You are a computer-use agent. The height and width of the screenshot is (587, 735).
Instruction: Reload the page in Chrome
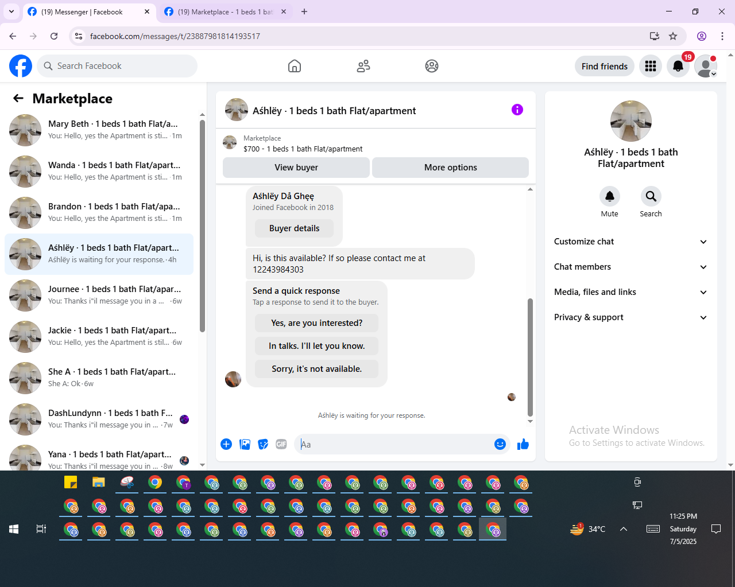54,36
